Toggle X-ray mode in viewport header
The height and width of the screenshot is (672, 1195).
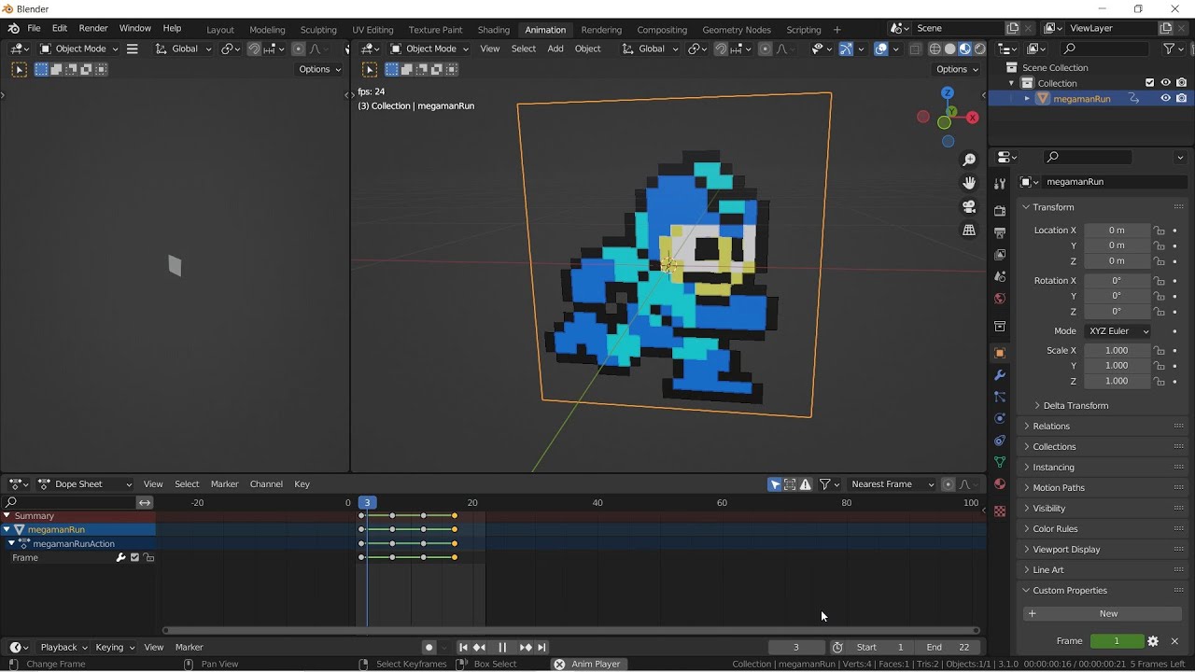tap(915, 49)
